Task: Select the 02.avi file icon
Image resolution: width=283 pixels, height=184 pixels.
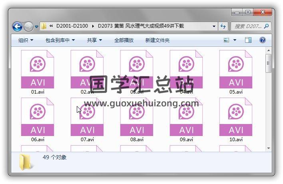Action: coord(87,69)
